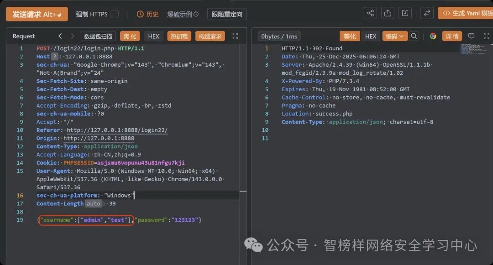Toggle the 跟随重定向 follow redirect button

[x=227, y=14]
